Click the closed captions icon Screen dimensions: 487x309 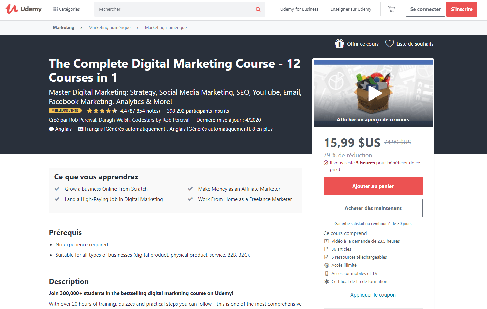[81, 129]
